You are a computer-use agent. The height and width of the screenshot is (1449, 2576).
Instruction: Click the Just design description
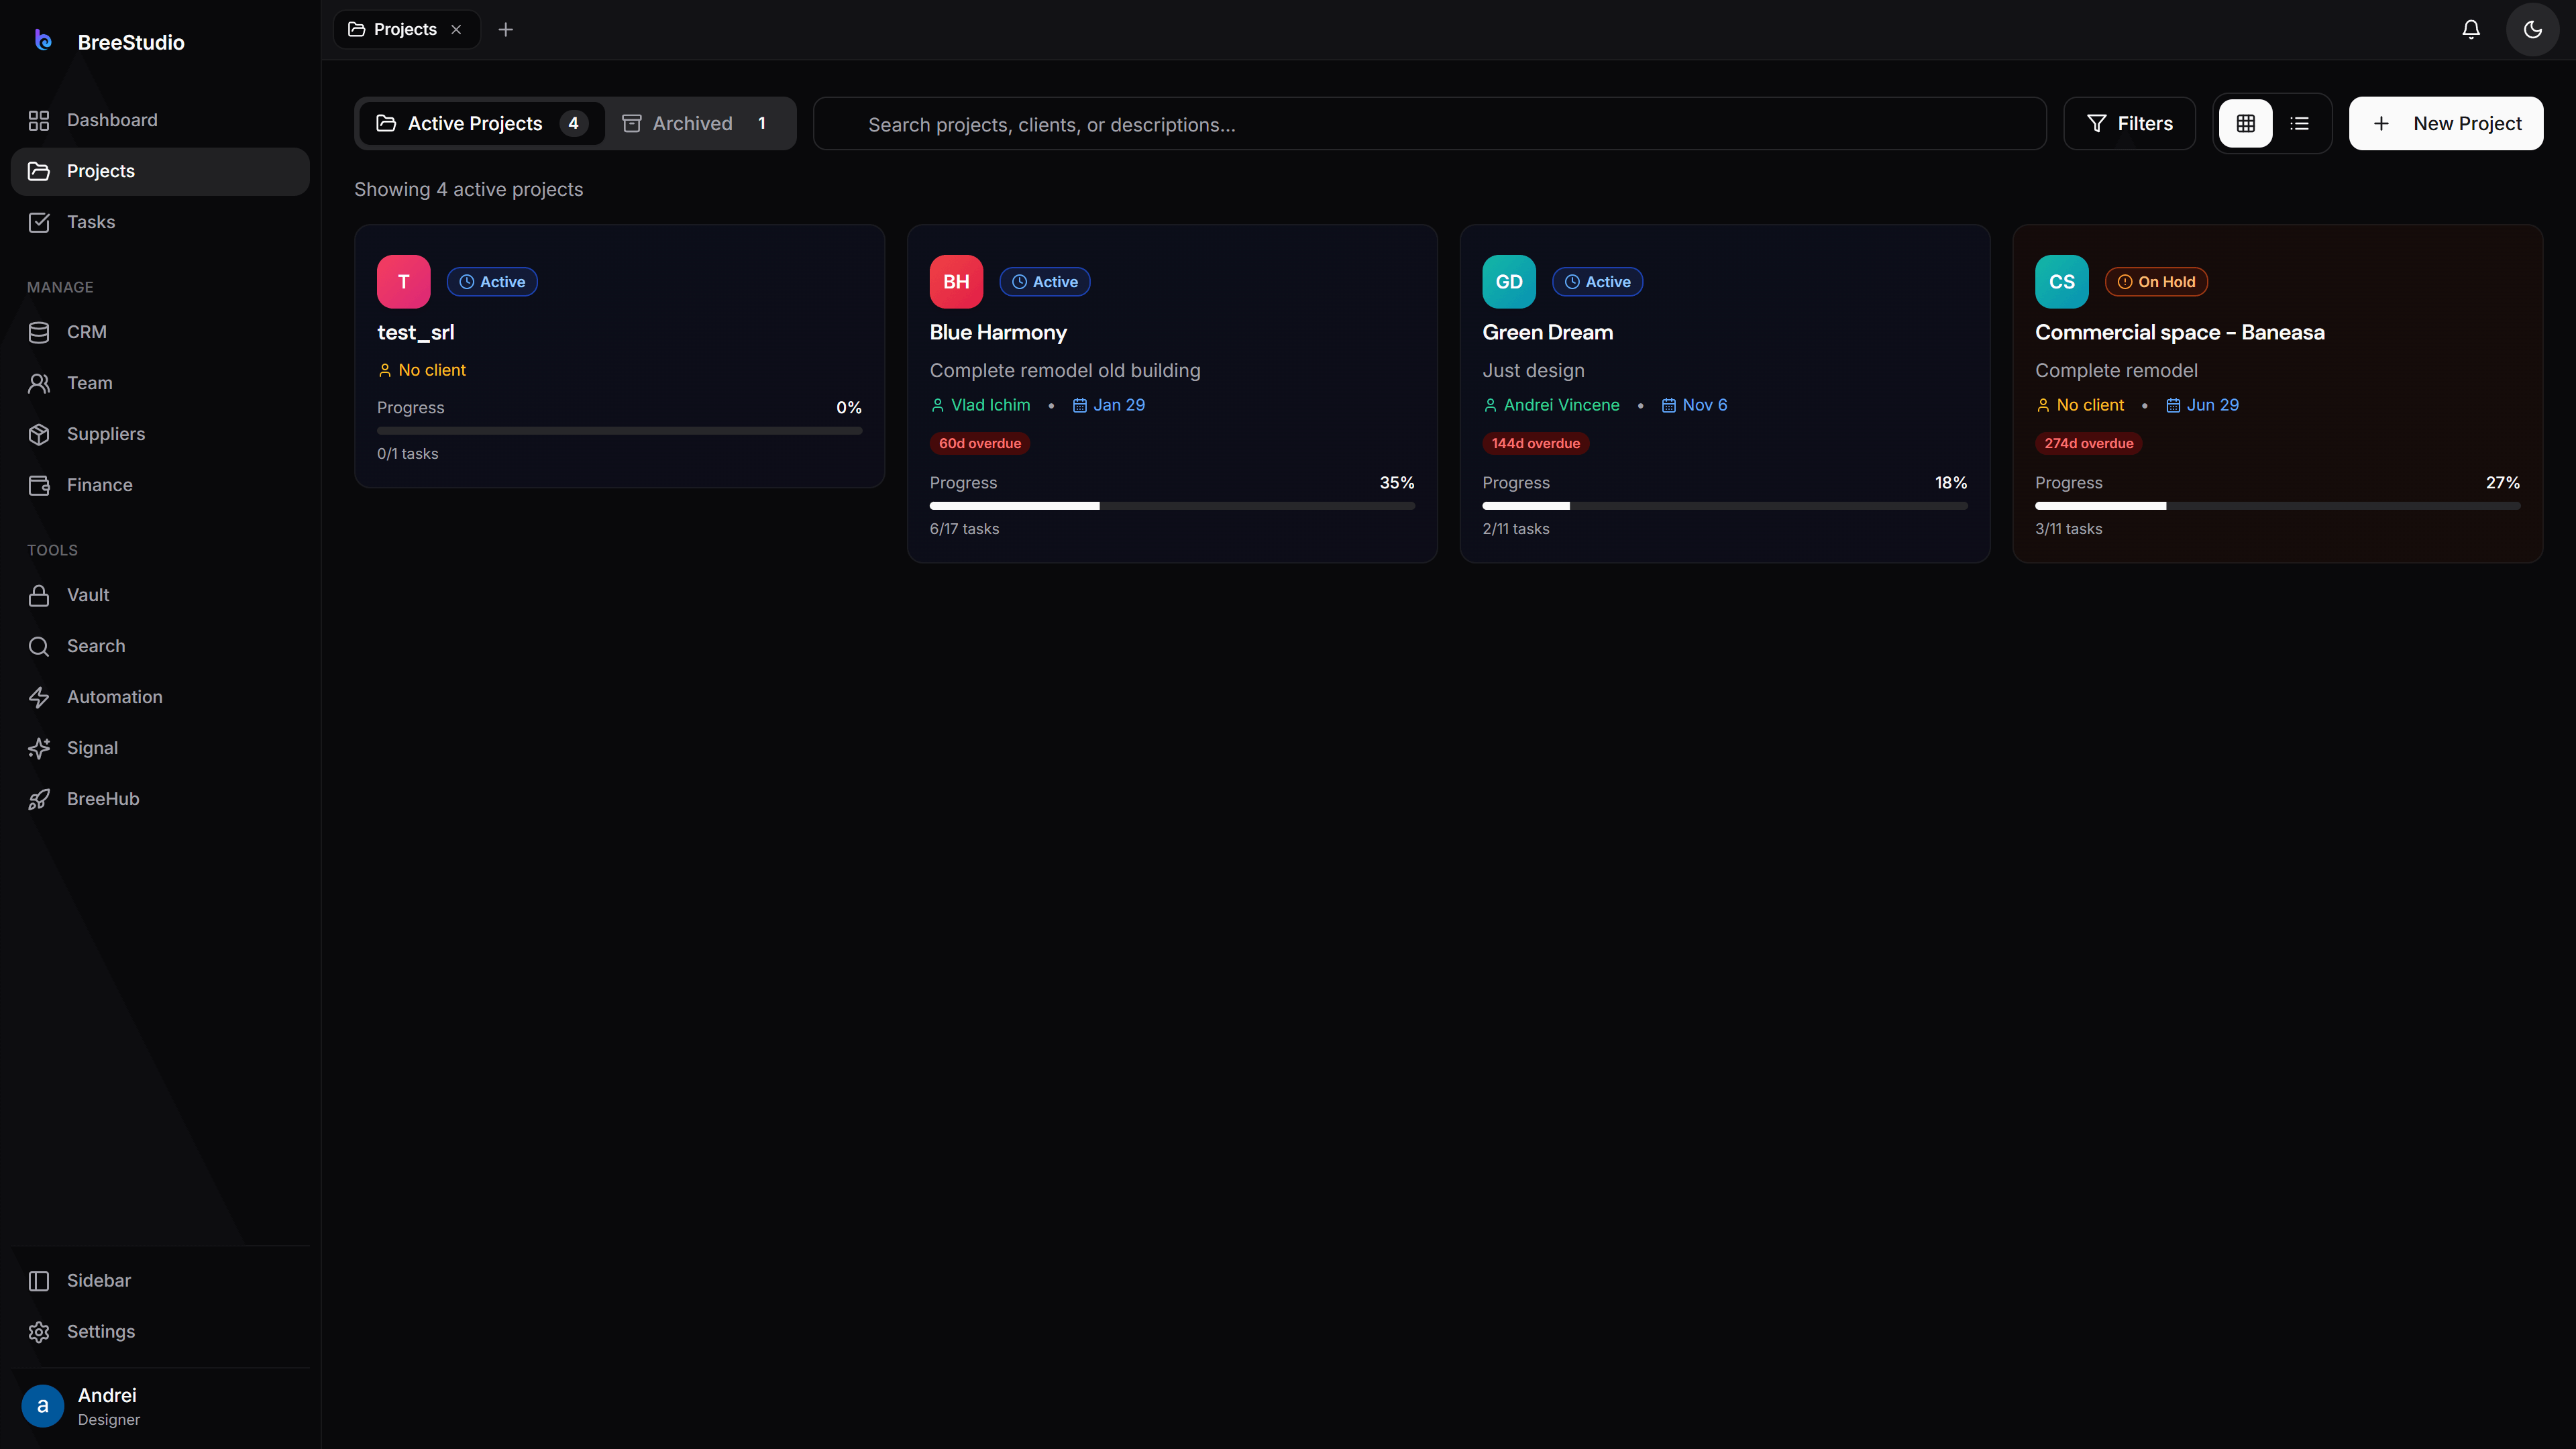point(1534,370)
